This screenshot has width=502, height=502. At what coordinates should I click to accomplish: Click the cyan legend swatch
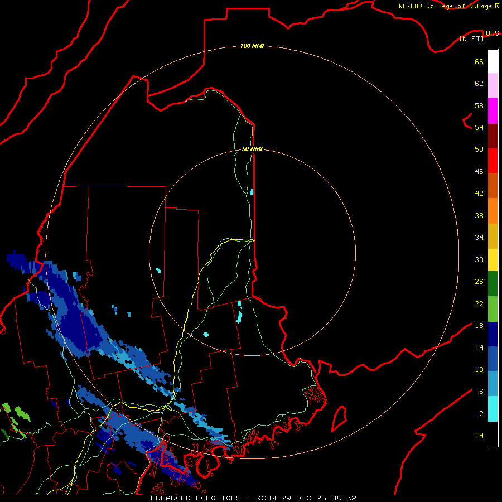[493, 409]
